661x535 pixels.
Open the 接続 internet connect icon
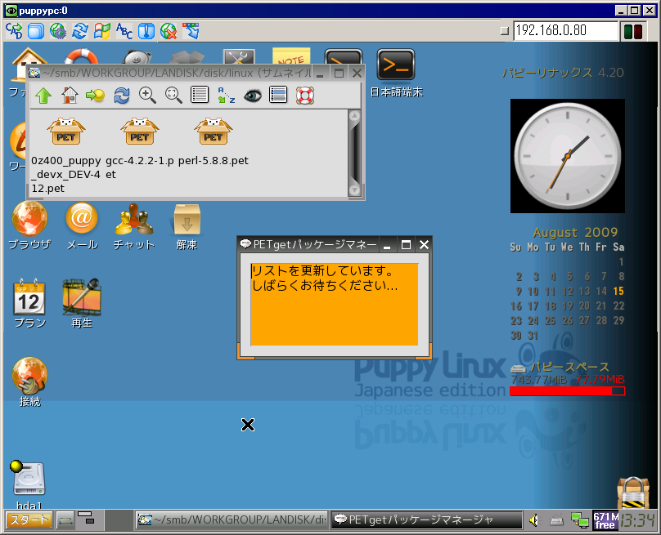coord(29,382)
